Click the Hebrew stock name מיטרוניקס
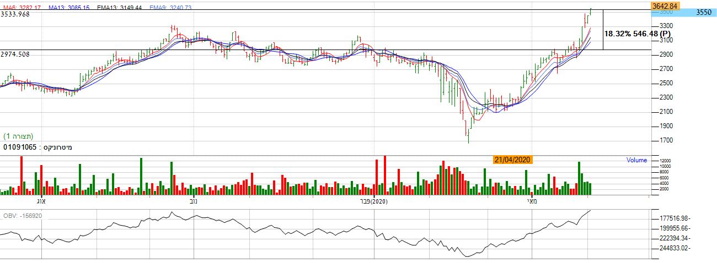The image size is (717, 263). 57,147
